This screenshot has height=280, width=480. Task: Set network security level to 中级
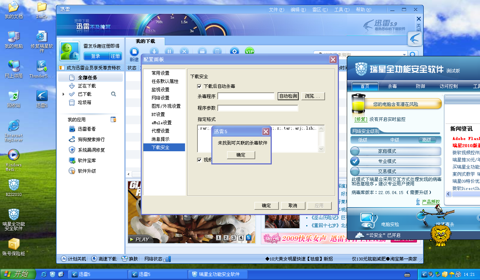tap(394, 140)
